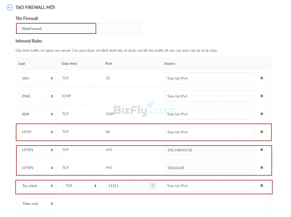Click the Giao thức column header
The width and height of the screenshot is (291, 217).
click(x=69, y=63)
